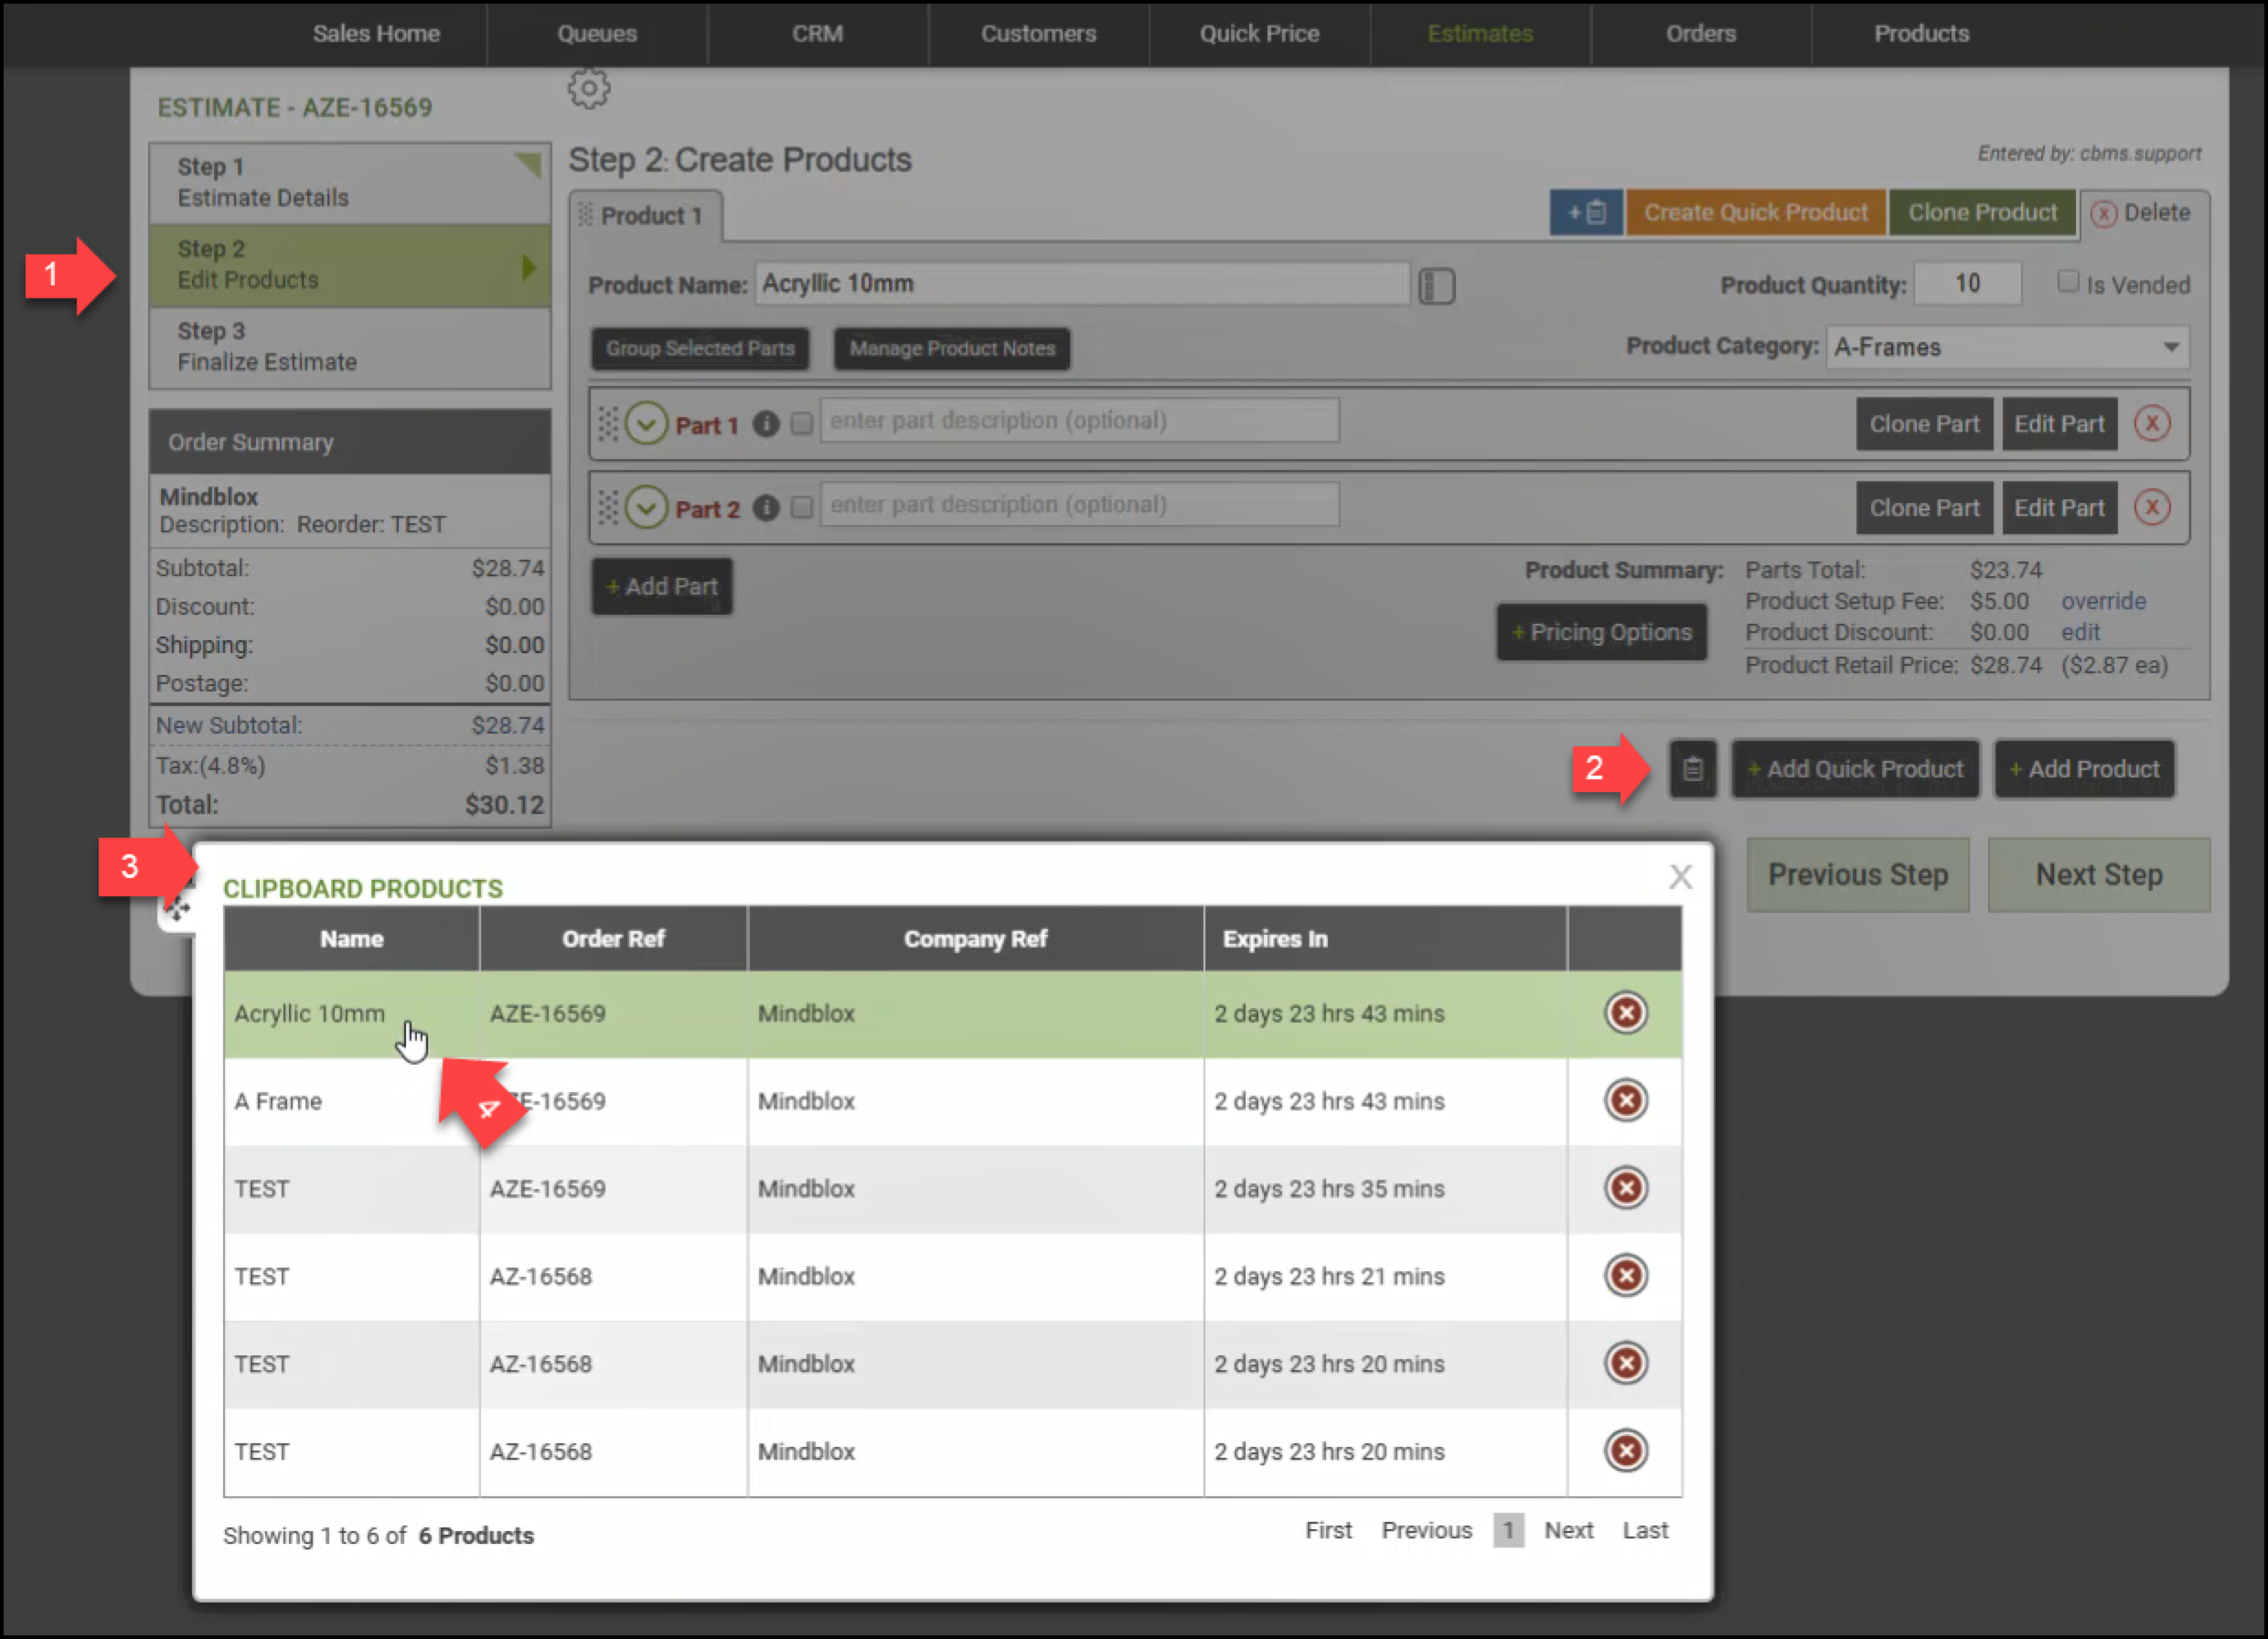Open clipboard icon beside Add Quick Product
This screenshot has width=2268, height=1639.
[1692, 769]
